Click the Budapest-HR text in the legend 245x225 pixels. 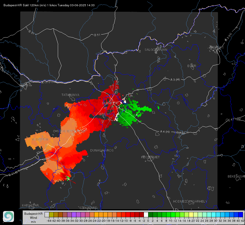(x=33, y=214)
